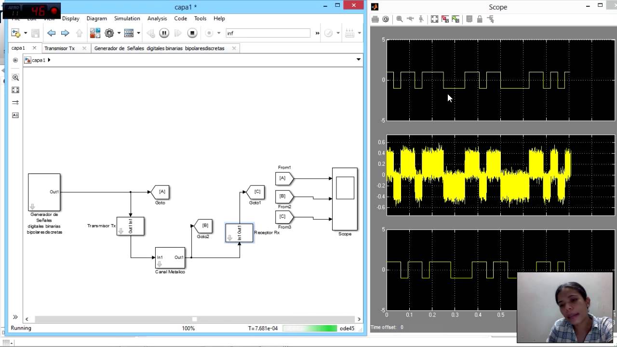Click Fit to View palette icon

(x=15, y=90)
